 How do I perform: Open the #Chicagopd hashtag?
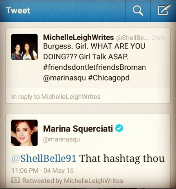pyautogui.click(x=109, y=78)
